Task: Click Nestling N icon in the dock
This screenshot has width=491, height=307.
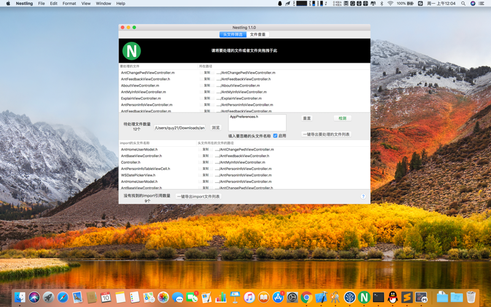Action: pyautogui.click(x=364, y=297)
